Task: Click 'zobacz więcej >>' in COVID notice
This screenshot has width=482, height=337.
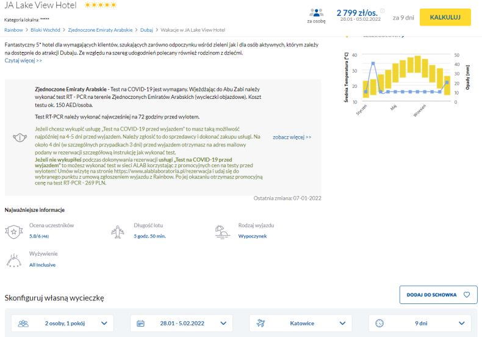Action: tap(292, 137)
